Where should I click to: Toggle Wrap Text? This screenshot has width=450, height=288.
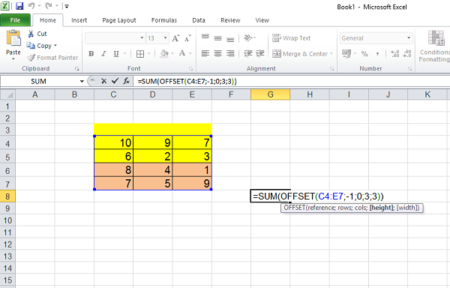coord(291,38)
